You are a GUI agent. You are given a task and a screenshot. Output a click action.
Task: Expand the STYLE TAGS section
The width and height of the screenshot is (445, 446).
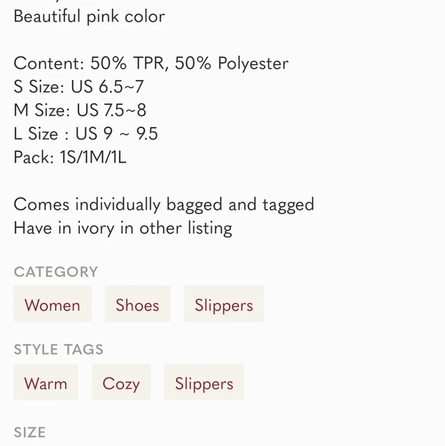pyautogui.click(x=59, y=350)
